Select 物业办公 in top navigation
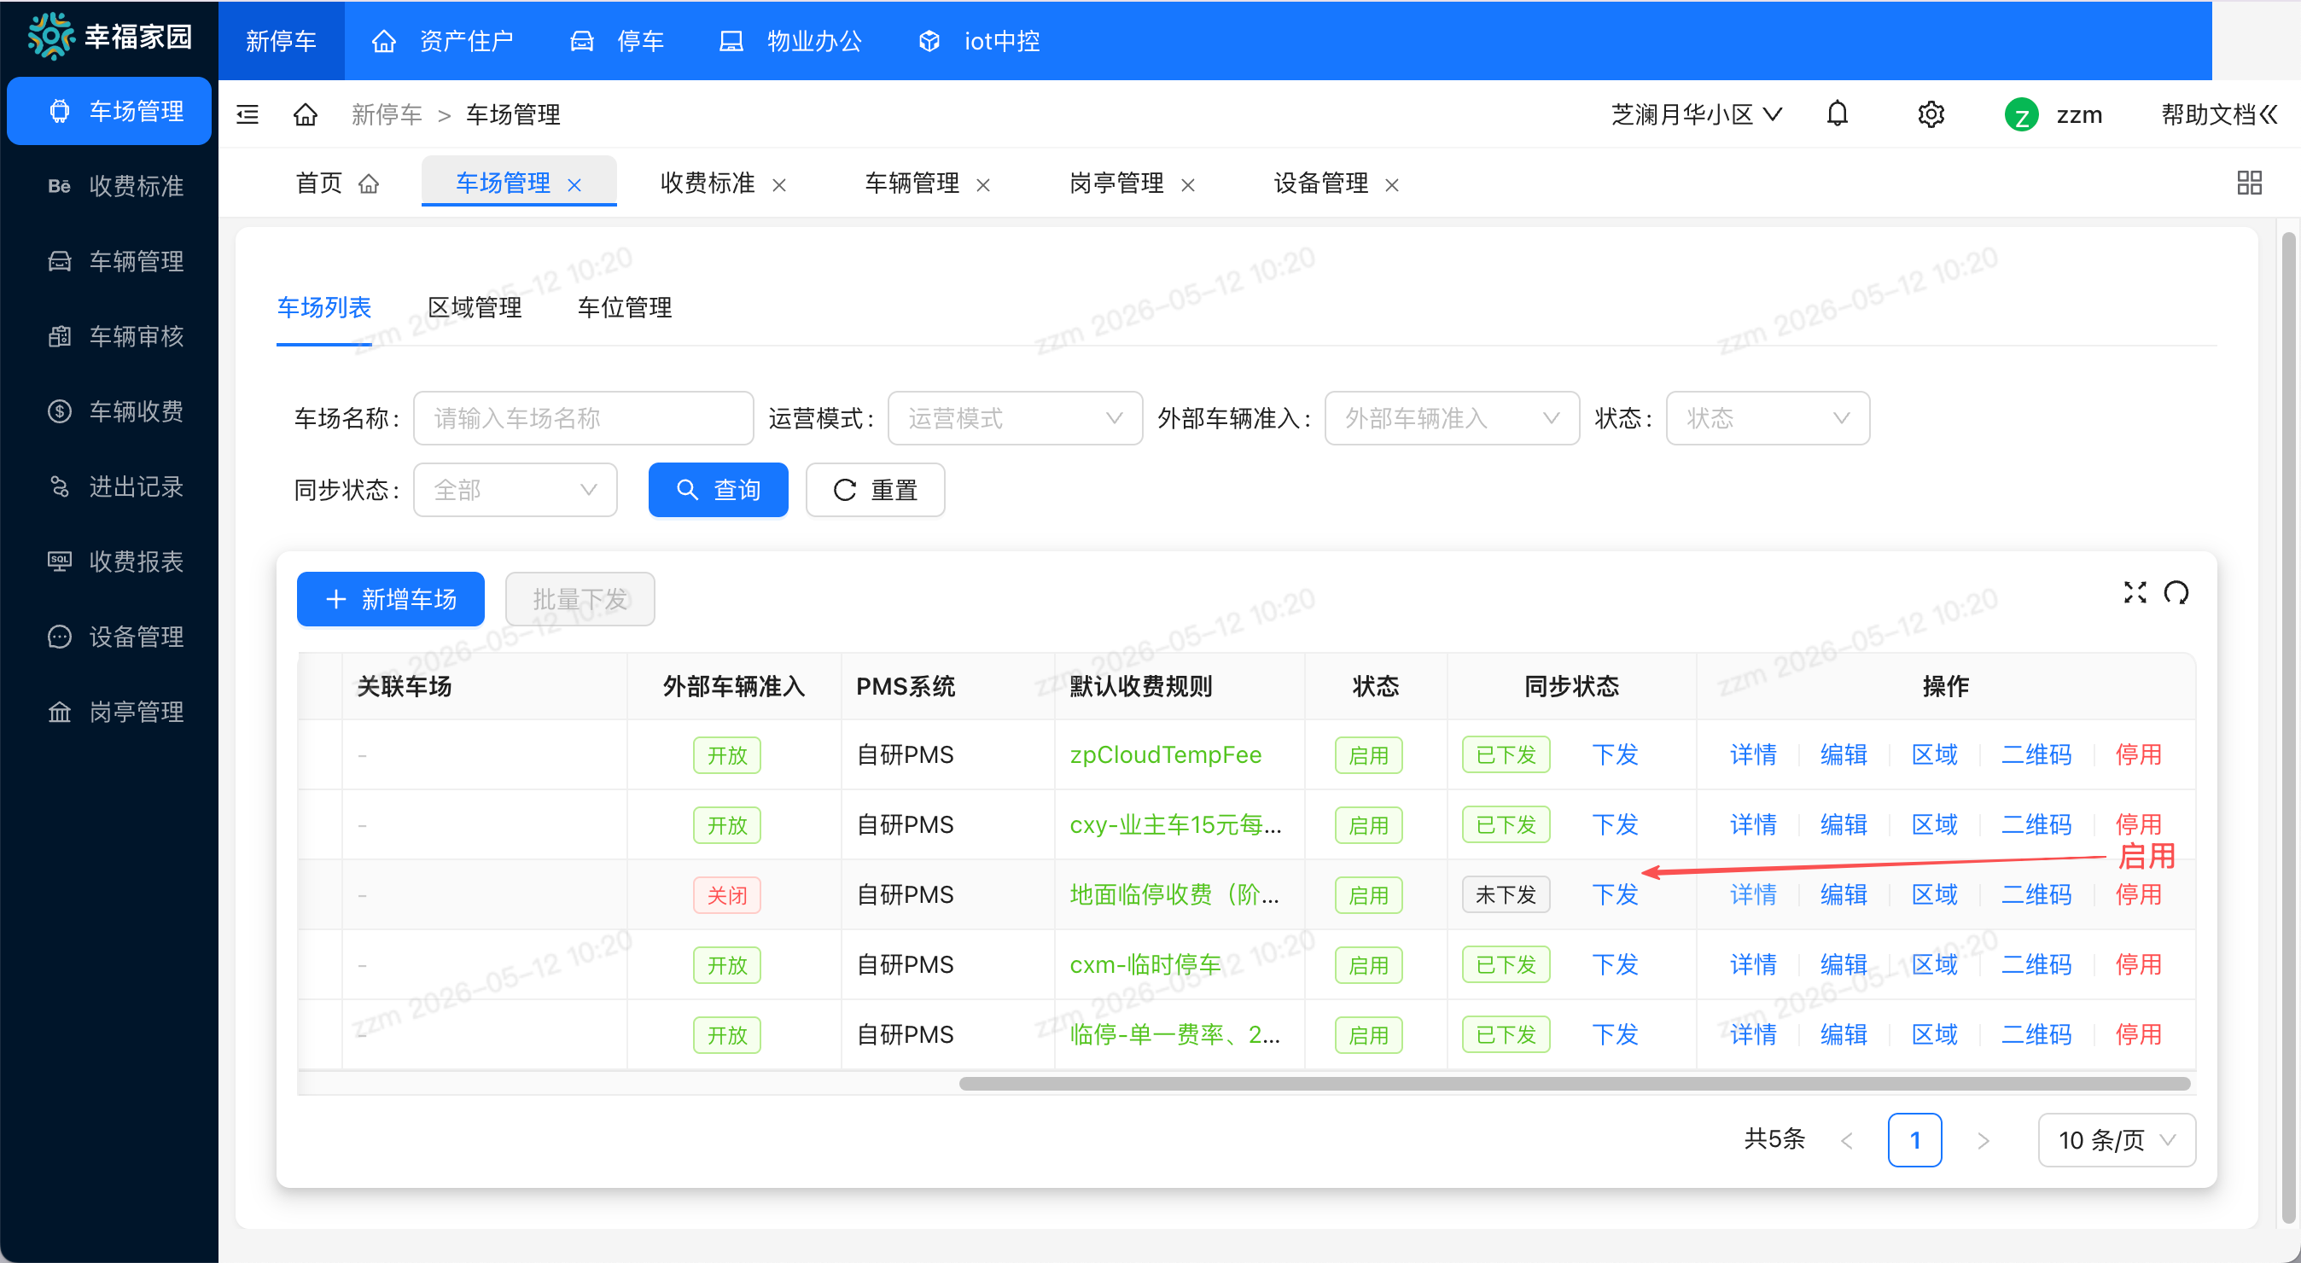2301x1263 pixels. 790,41
